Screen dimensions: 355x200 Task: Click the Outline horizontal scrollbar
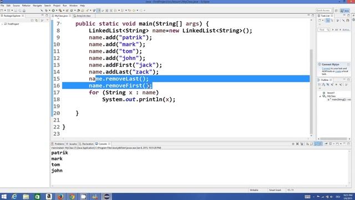333,138
